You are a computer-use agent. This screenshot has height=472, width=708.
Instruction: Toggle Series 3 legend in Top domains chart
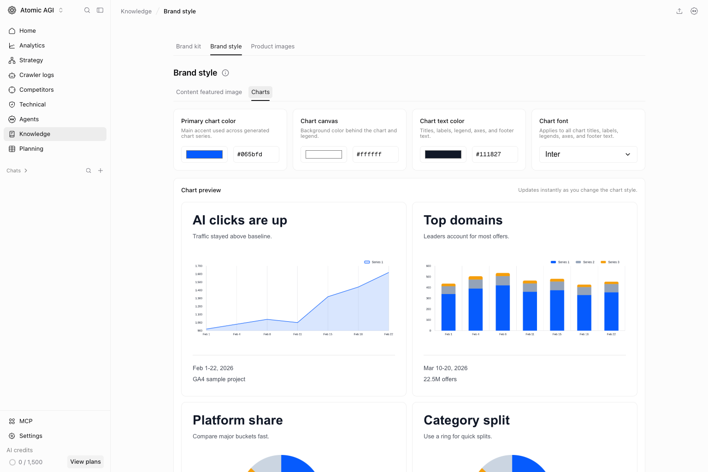point(610,262)
